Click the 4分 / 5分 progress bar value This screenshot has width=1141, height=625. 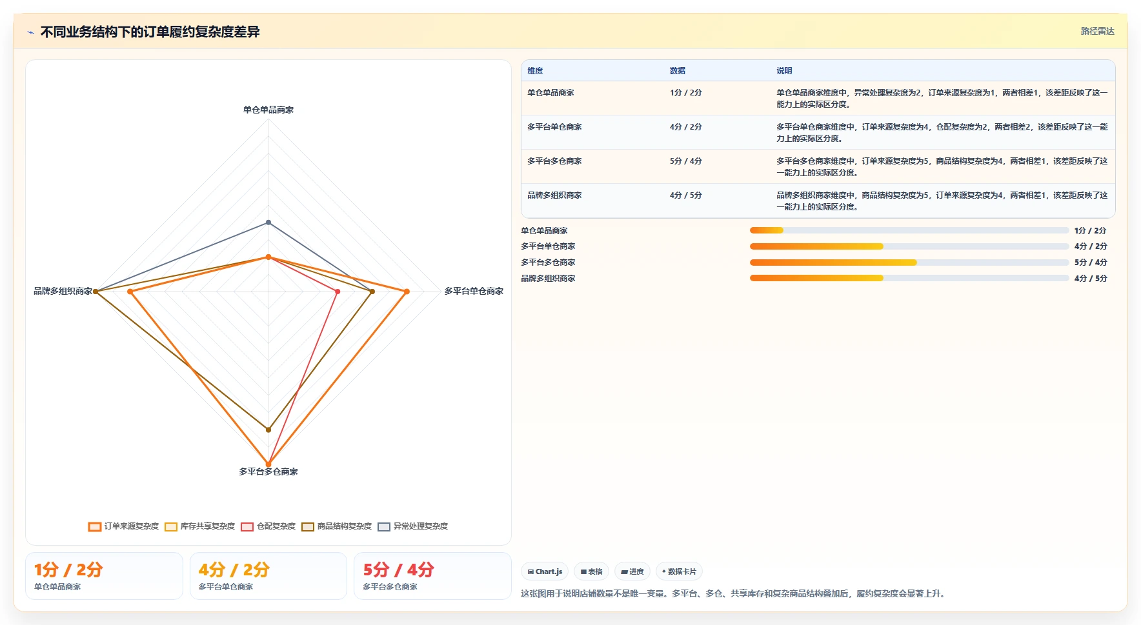pyautogui.click(x=1091, y=279)
